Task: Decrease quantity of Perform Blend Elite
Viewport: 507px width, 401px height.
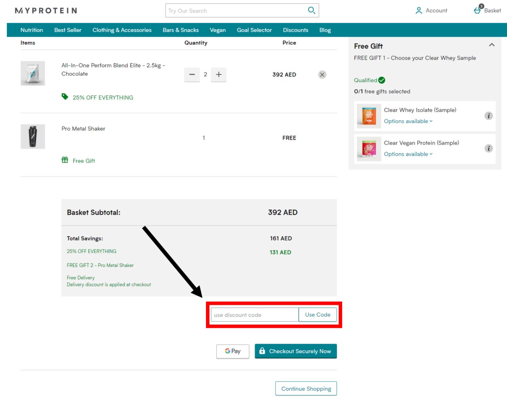Action: coord(192,74)
